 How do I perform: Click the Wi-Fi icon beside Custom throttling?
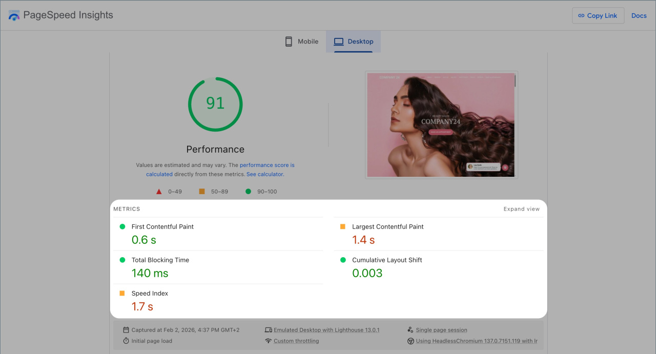click(268, 341)
